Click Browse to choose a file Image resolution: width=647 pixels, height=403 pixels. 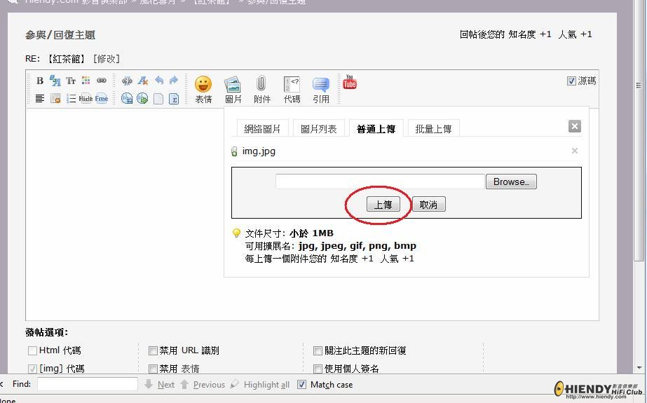point(510,182)
